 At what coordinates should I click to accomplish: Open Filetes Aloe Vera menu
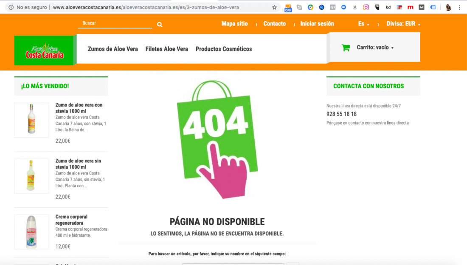(166, 49)
